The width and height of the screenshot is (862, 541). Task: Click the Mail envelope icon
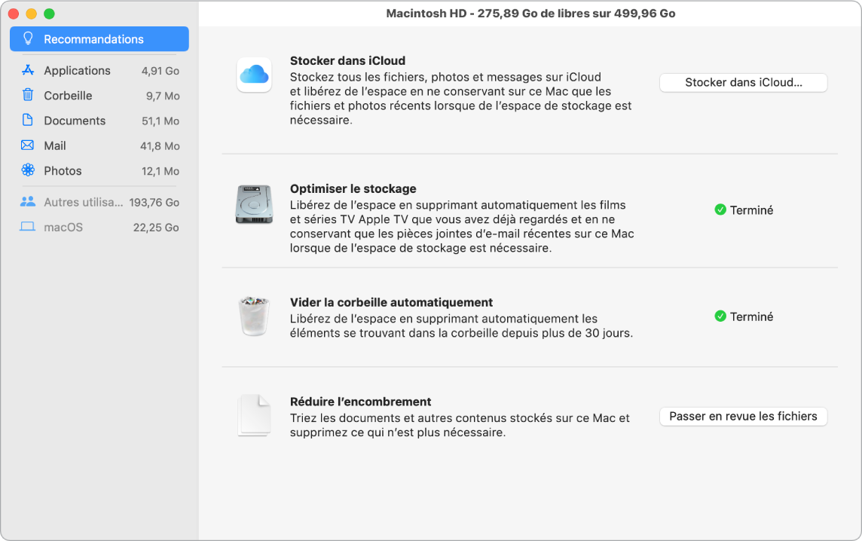27,145
